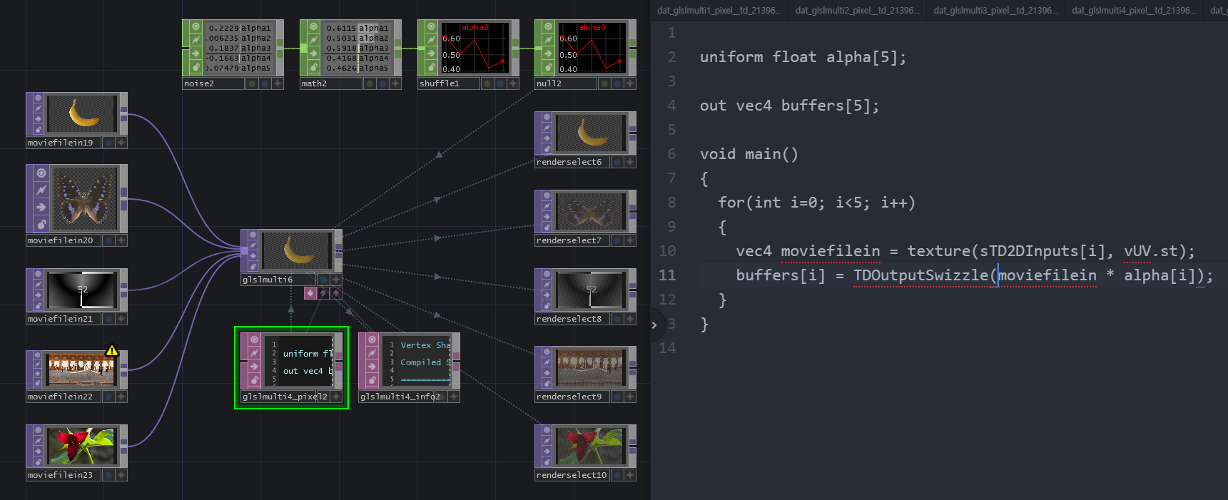Click the lock flag on glslmulti4_info2
The width and height of the screenshot is (1228, 500).
coord(372,380)
